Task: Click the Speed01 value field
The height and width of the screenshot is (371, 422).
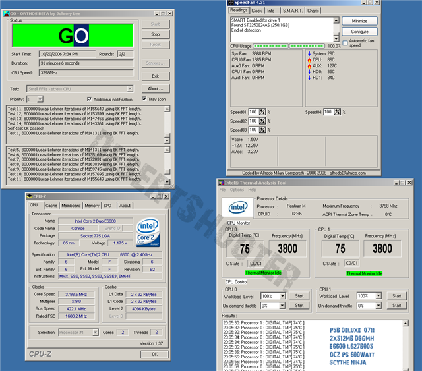Action: pyautogui.click(x=254, y=112)
